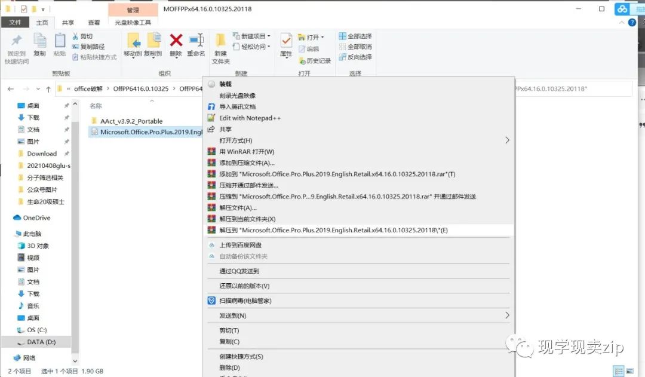Click the Back navigation arrow

[11, 89]
